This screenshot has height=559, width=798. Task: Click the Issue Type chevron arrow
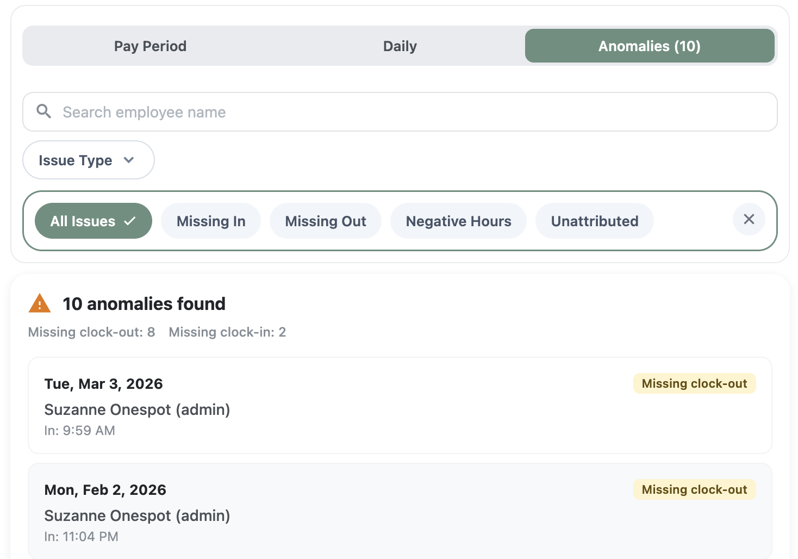129,160
